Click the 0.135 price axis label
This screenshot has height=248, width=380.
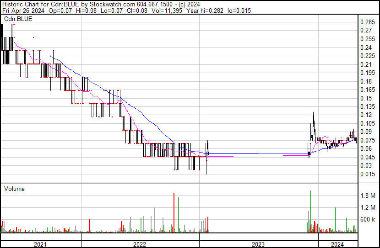[x=367, y=106]
